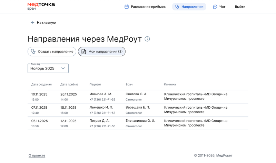Click the Создать направление button

click(x=52, y=51)
